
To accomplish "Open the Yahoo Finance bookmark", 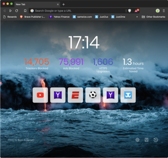I will pyautogui.click(x=59, y=17).
